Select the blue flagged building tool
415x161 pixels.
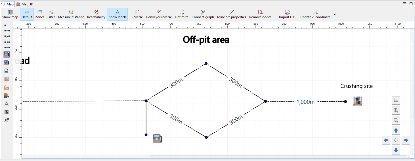[7, 71]
